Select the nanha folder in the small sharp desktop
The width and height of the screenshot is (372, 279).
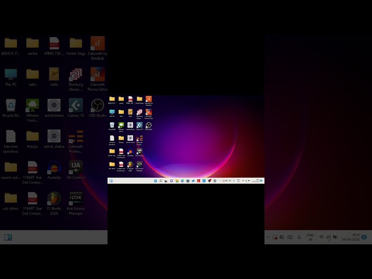coord(121,100)
